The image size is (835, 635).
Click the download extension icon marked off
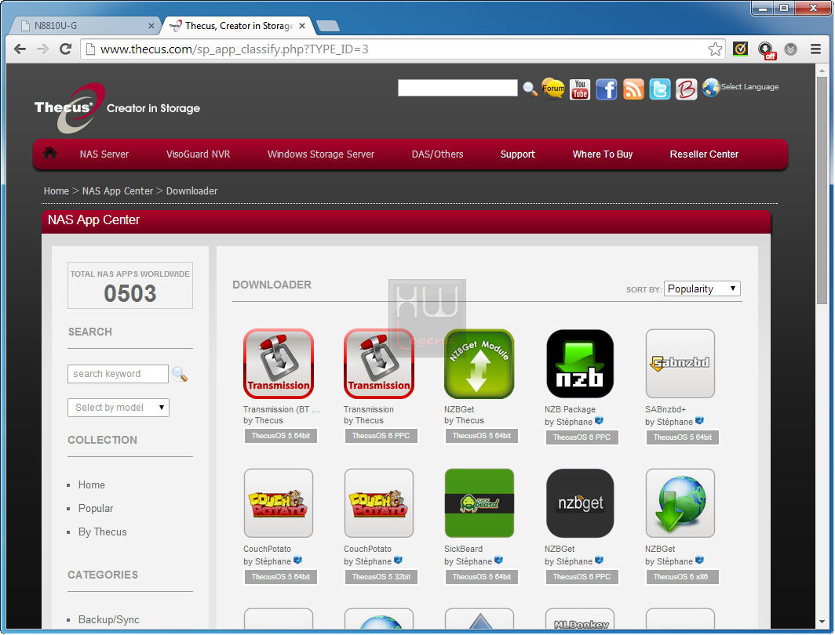click(767, 50)
